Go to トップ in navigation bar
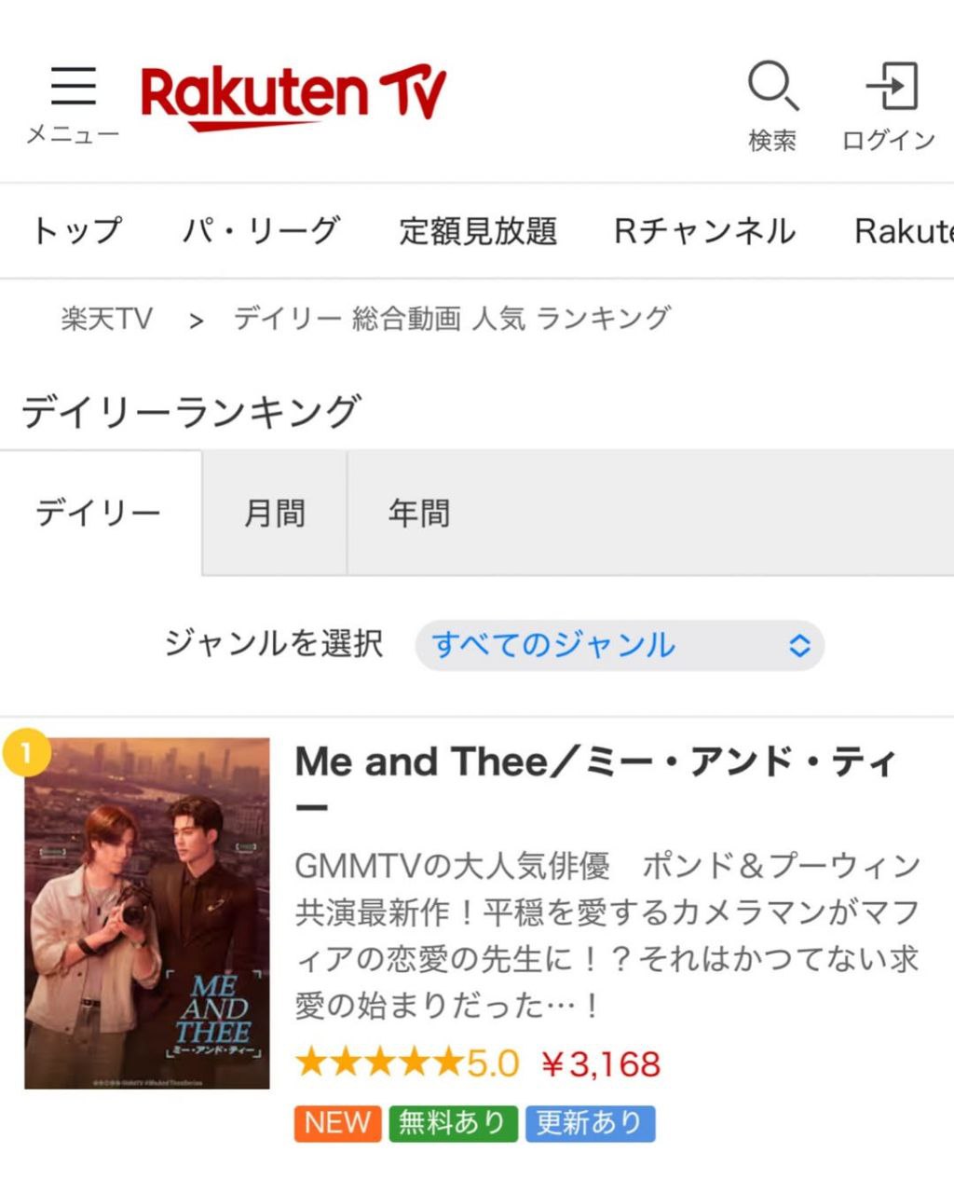 pyautogui.click(x=76, y=231)
